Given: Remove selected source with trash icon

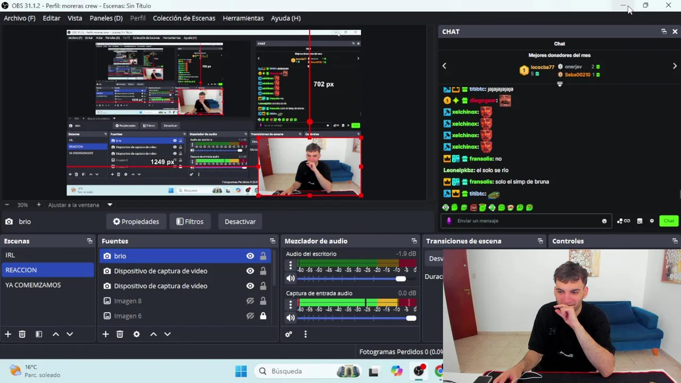Looking at the screenshot, I should coord(120,334).
